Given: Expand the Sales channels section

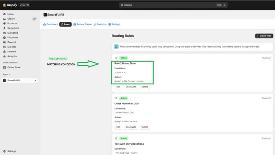Looking at the screenshot, I should [x=11, y=63].
